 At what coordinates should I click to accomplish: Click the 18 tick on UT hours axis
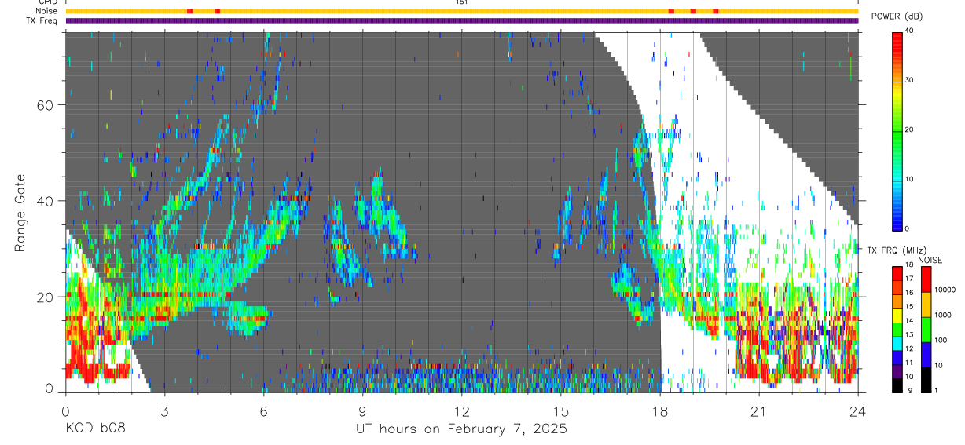[660, 410]
